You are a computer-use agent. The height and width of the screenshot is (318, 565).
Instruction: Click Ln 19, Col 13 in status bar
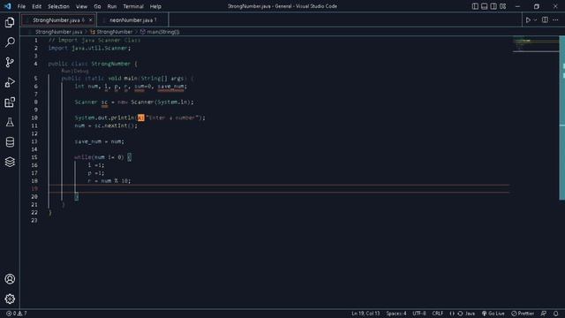[365, 314]
